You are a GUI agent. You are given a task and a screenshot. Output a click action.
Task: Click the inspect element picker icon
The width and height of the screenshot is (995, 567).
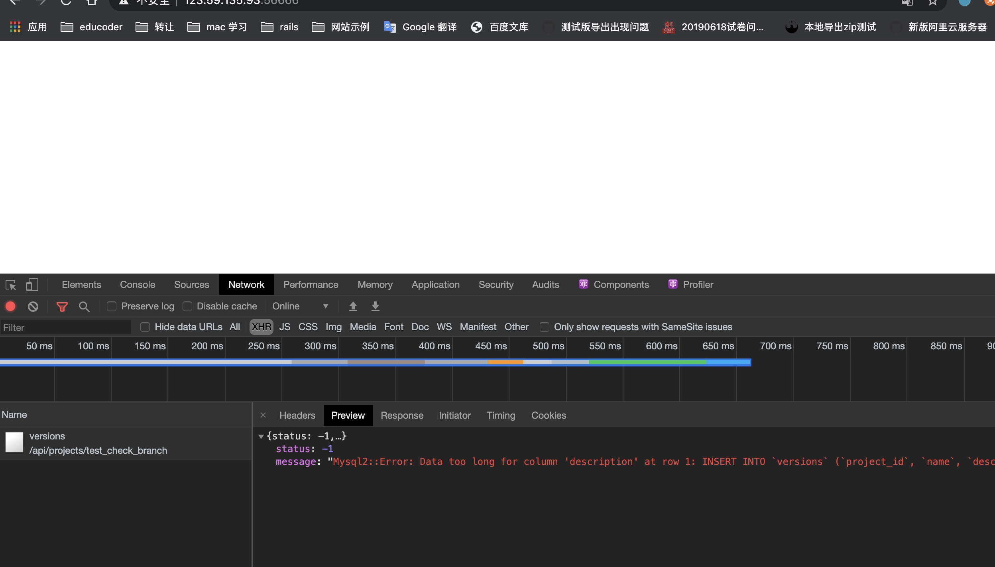[x=11, y=285]
